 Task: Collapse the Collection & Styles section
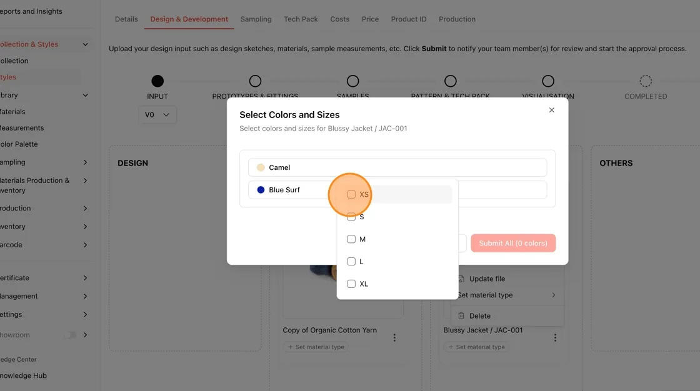point(85,44)
